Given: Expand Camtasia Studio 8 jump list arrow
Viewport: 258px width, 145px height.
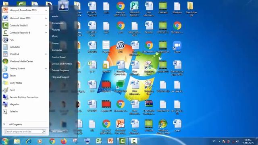Looking at the screenshot, I should tap(46, 25).
